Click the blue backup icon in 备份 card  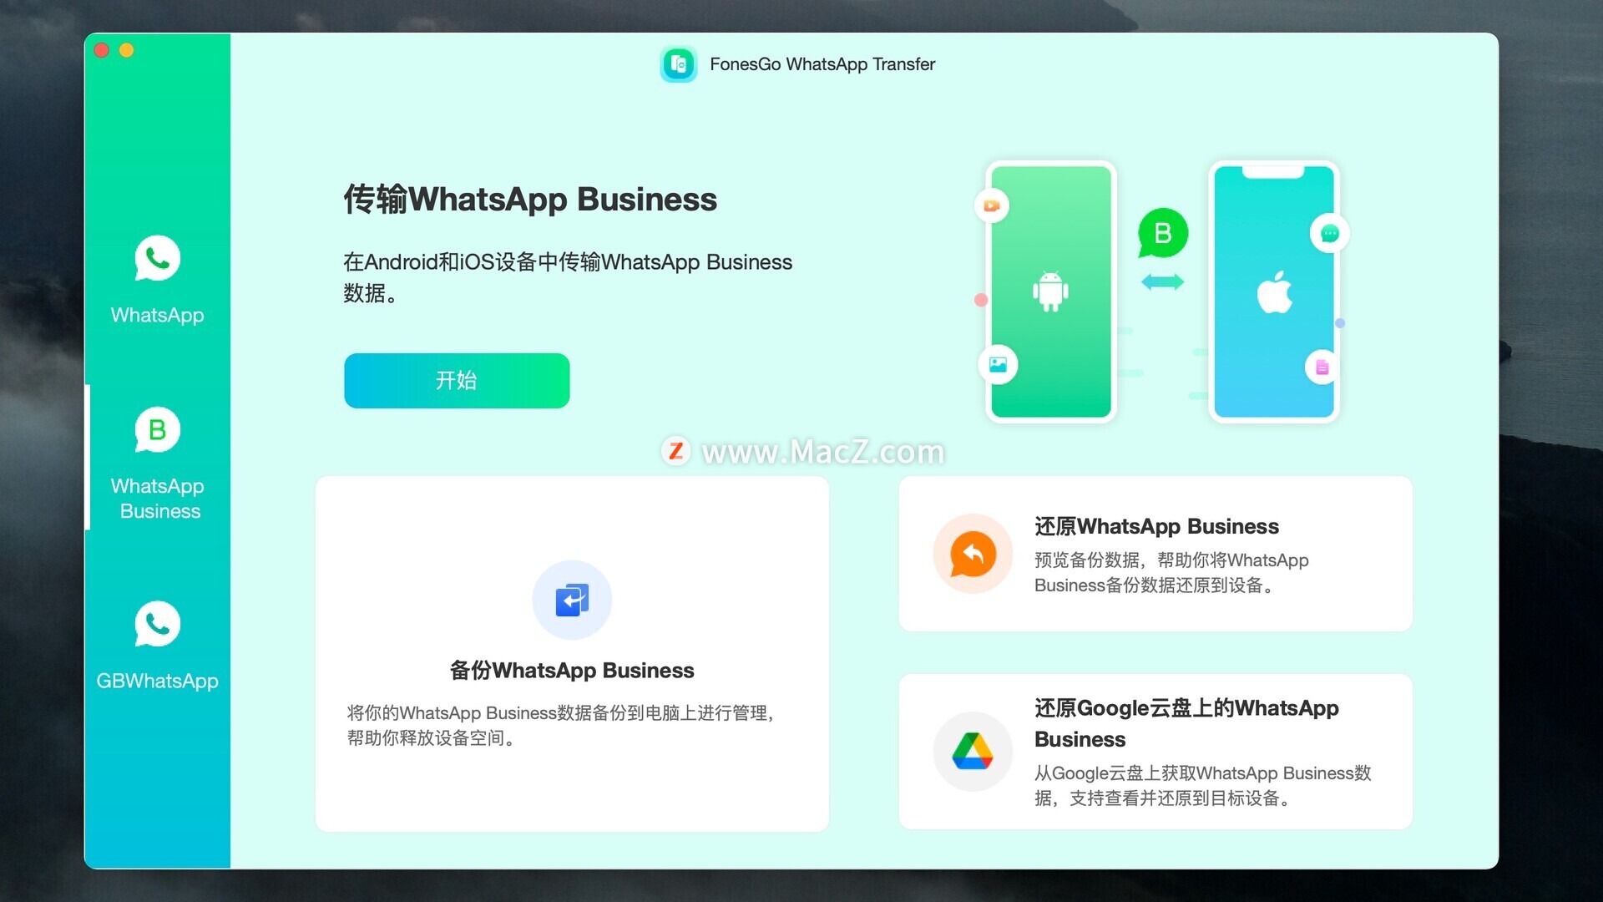[x=572, y=600]
